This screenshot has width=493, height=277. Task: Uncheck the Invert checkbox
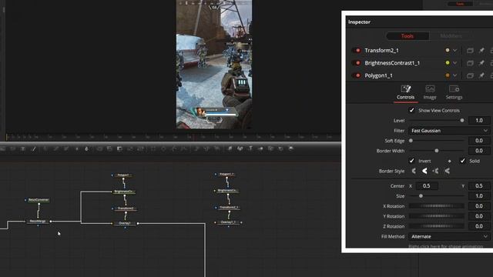(411, 161)
